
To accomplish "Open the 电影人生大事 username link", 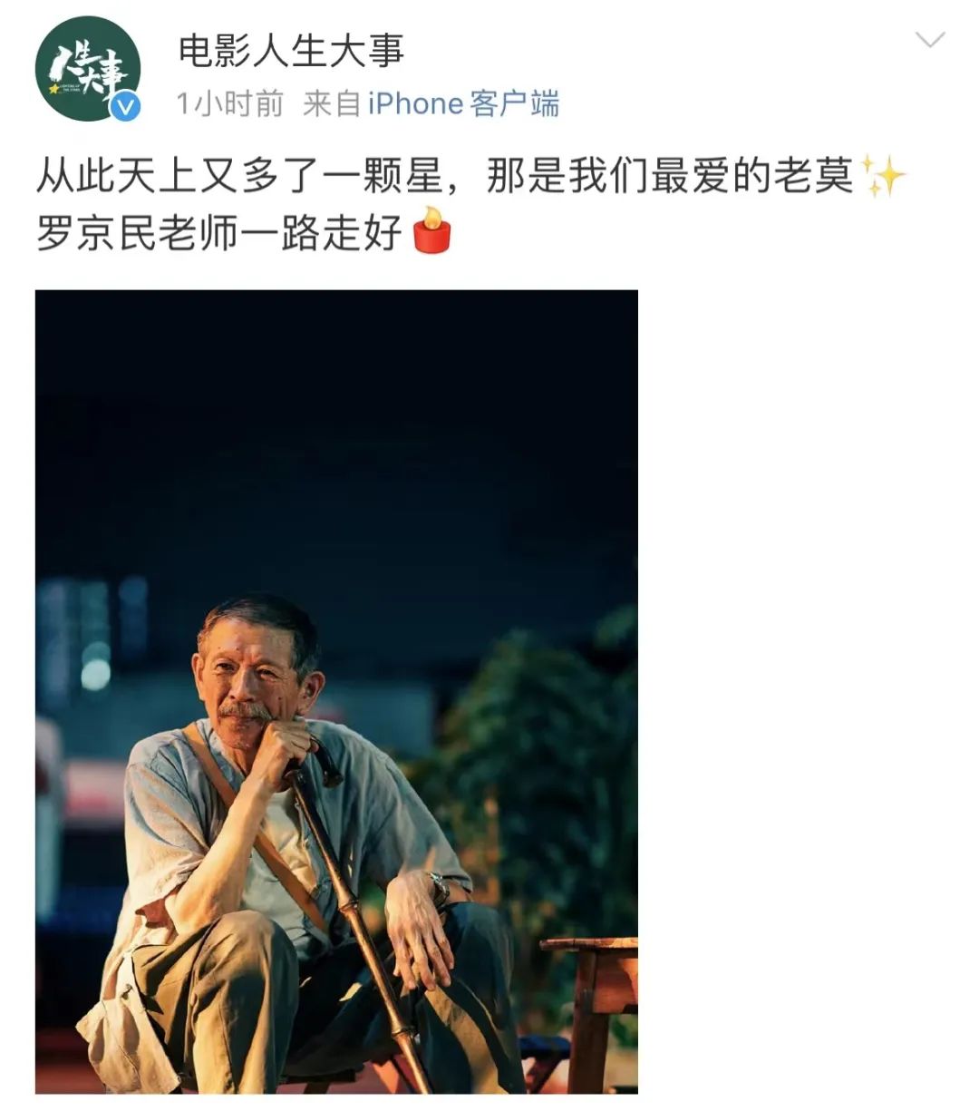I will (291, 50).
